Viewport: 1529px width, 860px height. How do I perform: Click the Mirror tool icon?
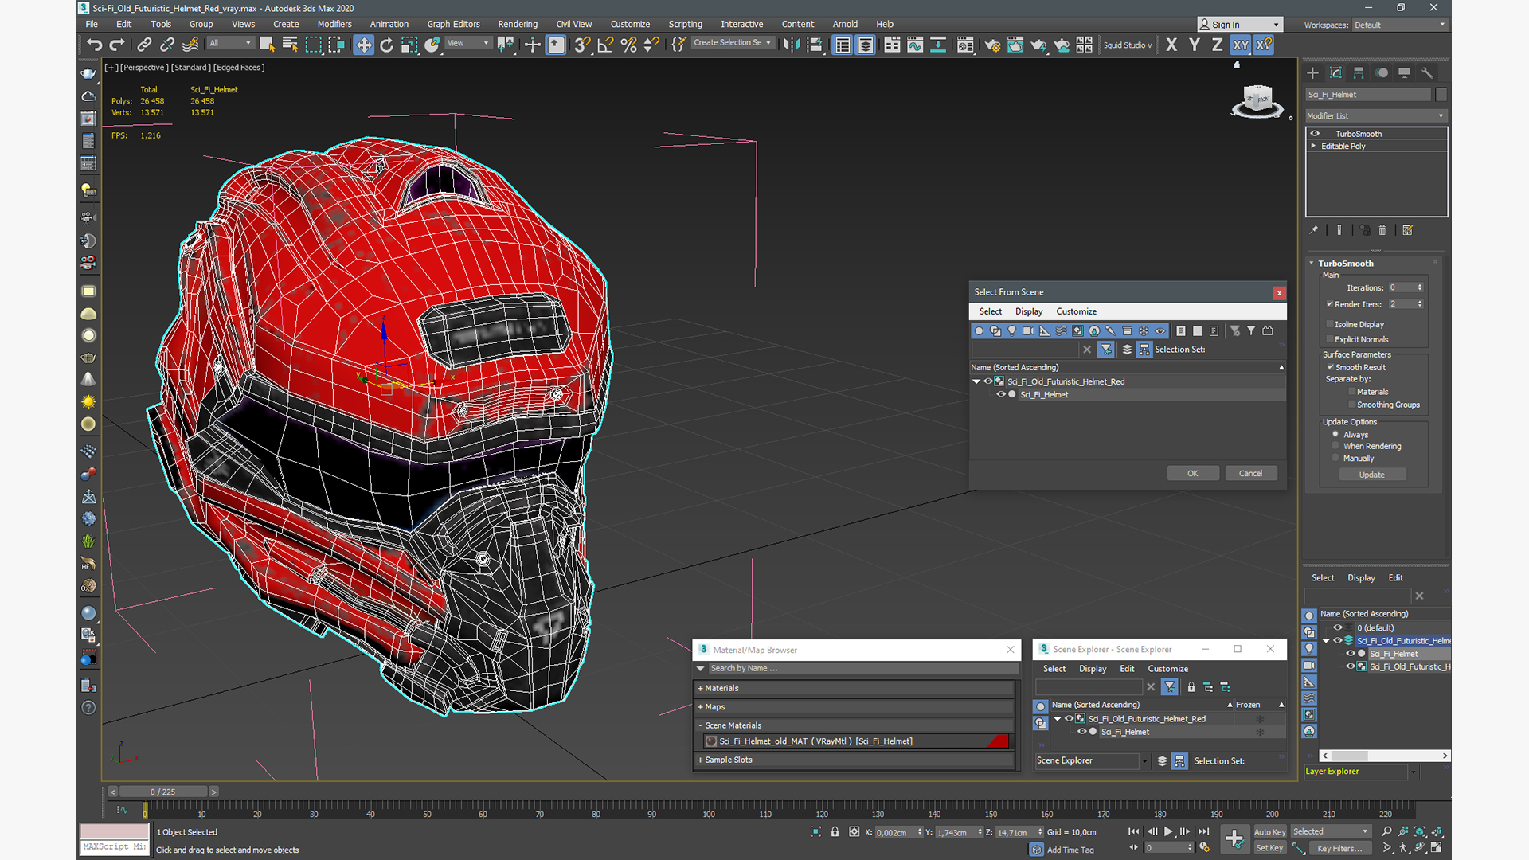point(791,45)
